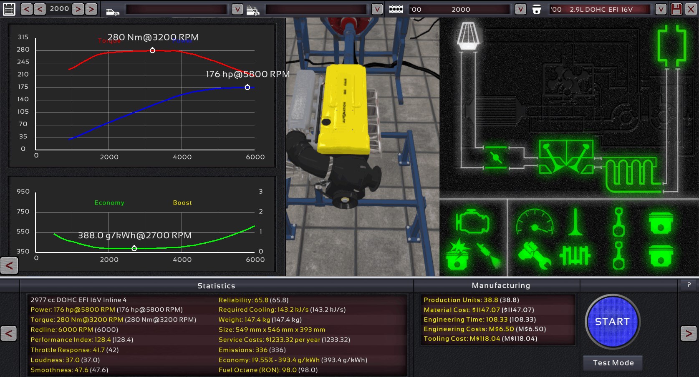Expand the engine family dropdown arrow
The height and width of the screenshot is (377, 699).
click(520, 9)
